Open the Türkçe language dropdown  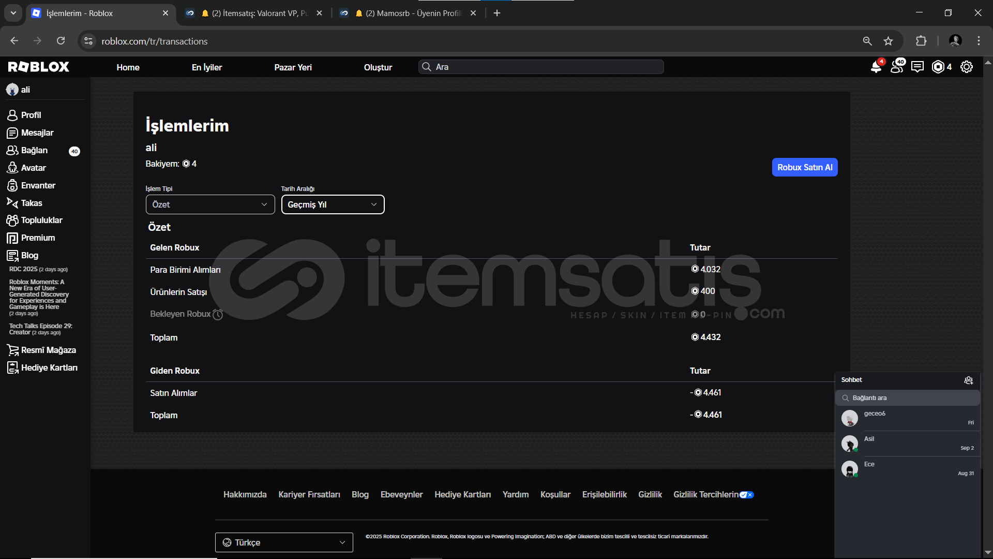[284, 542]
